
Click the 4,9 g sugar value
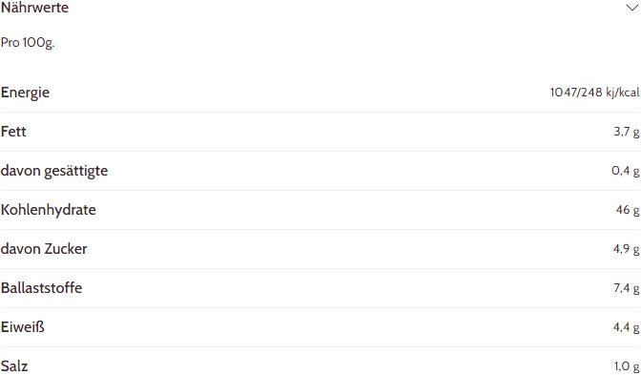coord(626,249)
